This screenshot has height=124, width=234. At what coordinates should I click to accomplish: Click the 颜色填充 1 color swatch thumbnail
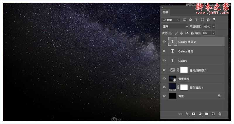click(x=172, y=87)
